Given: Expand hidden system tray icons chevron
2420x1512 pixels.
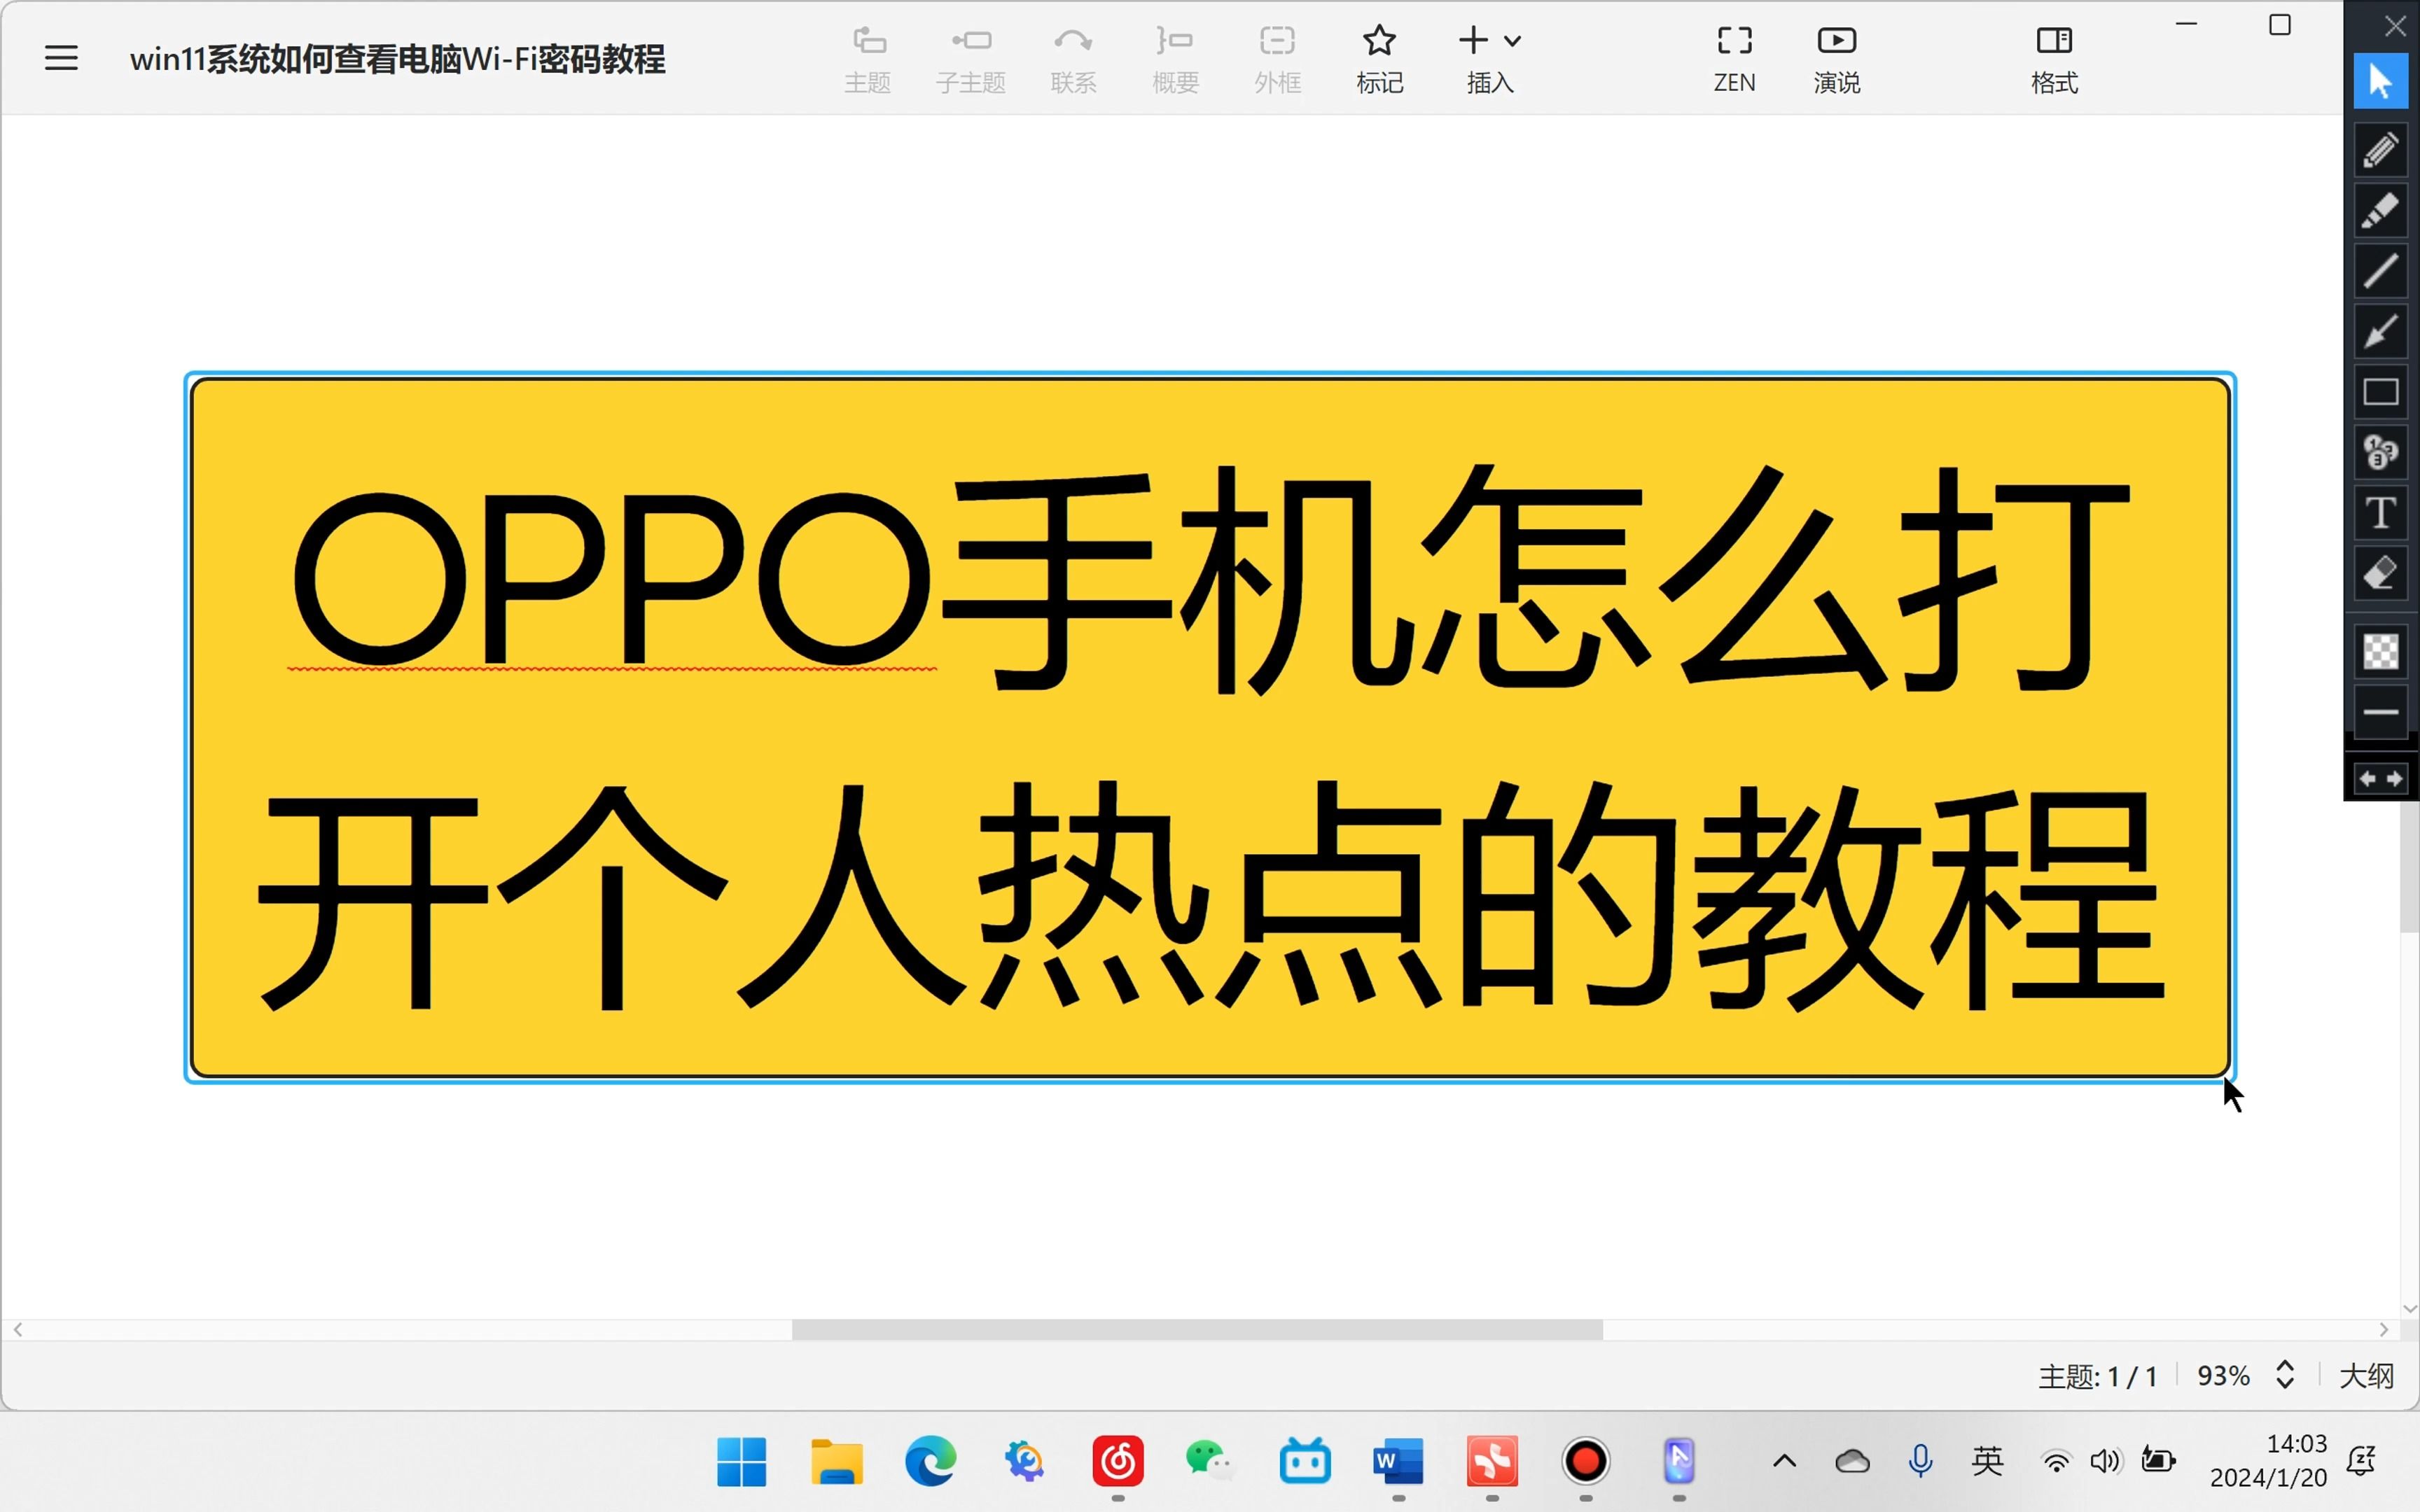Looking at the screenshot, I should pyautogui.click(x=1785, y=1462).
